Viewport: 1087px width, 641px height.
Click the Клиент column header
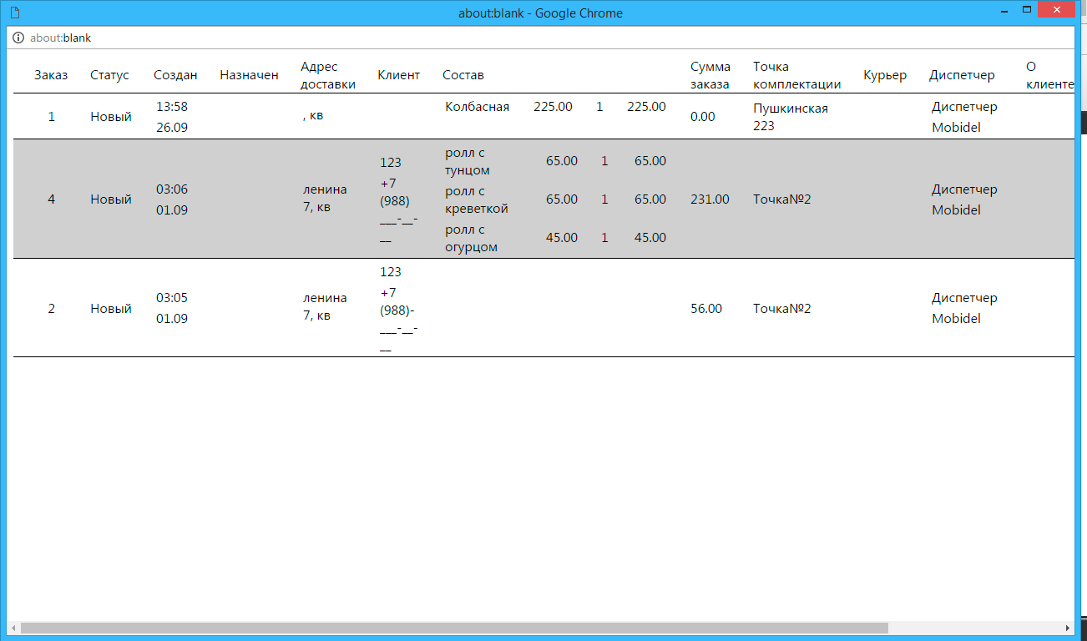(x=398, y=75)
